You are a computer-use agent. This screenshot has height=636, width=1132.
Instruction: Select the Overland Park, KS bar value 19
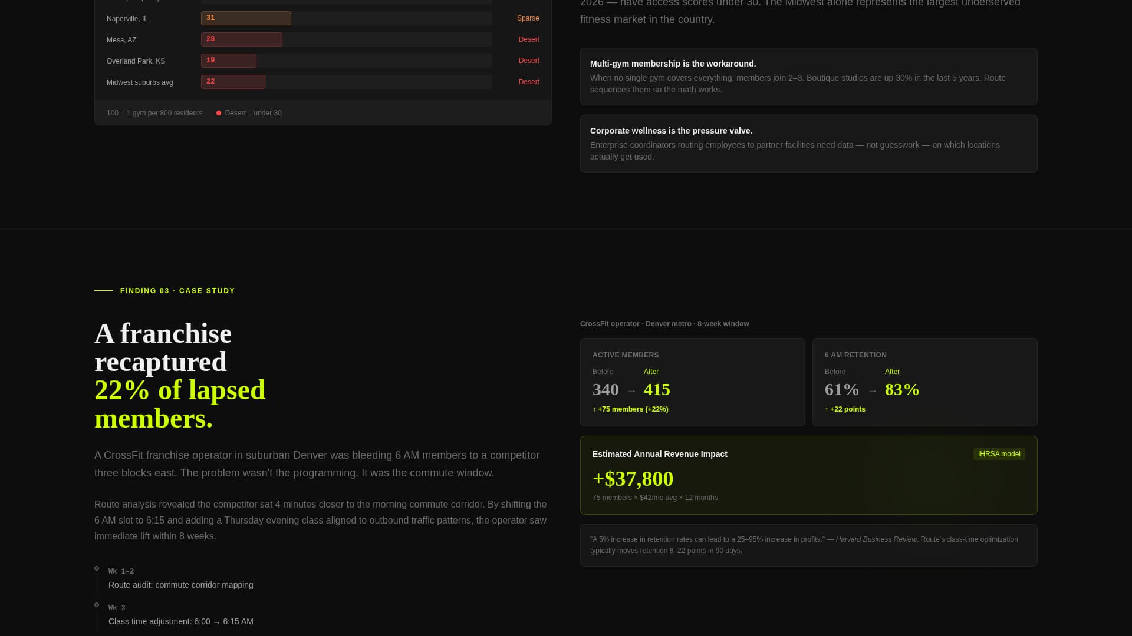click(210, 61)
